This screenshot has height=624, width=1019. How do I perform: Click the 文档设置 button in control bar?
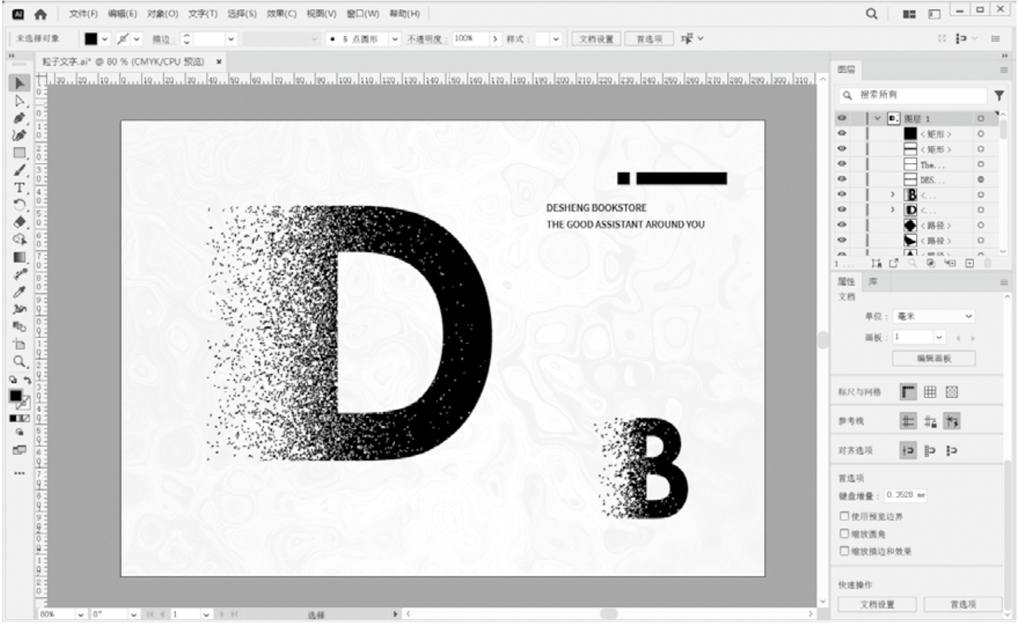pyautogui.click(x=595, y=39)
